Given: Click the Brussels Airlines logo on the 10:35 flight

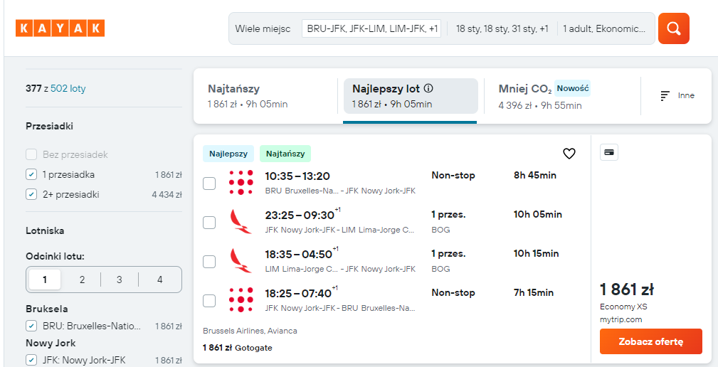Looking at the screenshot, I should (x=241, y=183).
